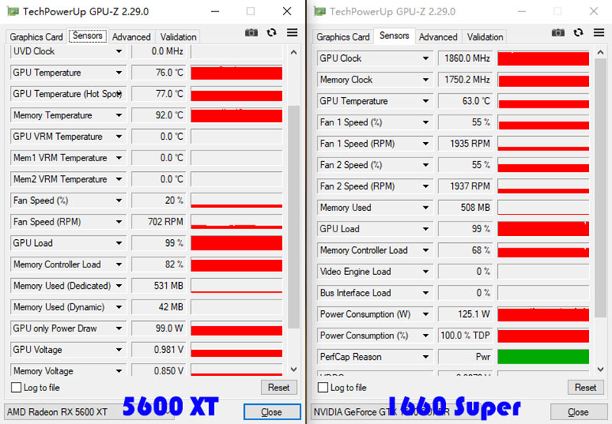Image resolution: width=612 pixels, height=424 pixels.
Task: Click Reset button in left window
Action: tap(278, 387)
